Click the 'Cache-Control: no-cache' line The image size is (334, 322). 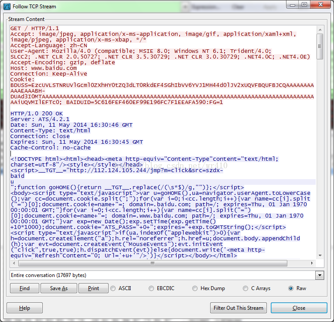pyautogui.click(x=51, y=147)
